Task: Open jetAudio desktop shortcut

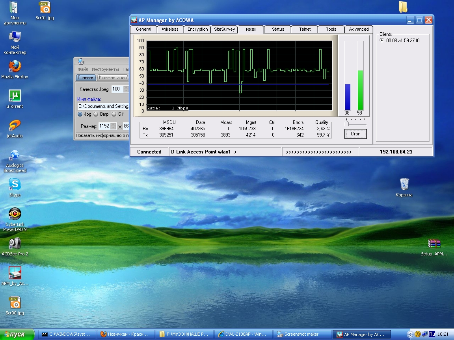Action: pos(15,125)
